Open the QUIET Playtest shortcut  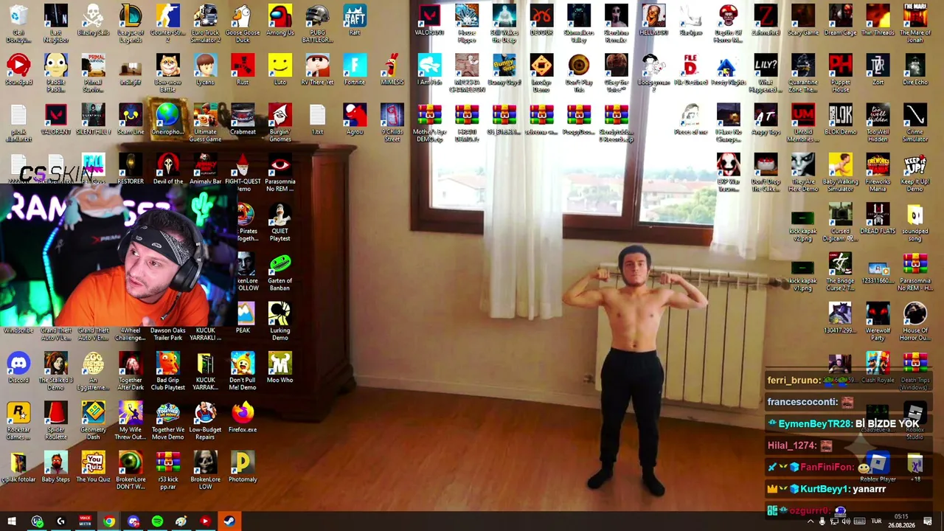pyautogui.click(x=280, y=222)
